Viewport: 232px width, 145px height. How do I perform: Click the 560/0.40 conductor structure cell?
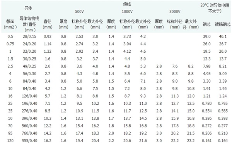29,126
